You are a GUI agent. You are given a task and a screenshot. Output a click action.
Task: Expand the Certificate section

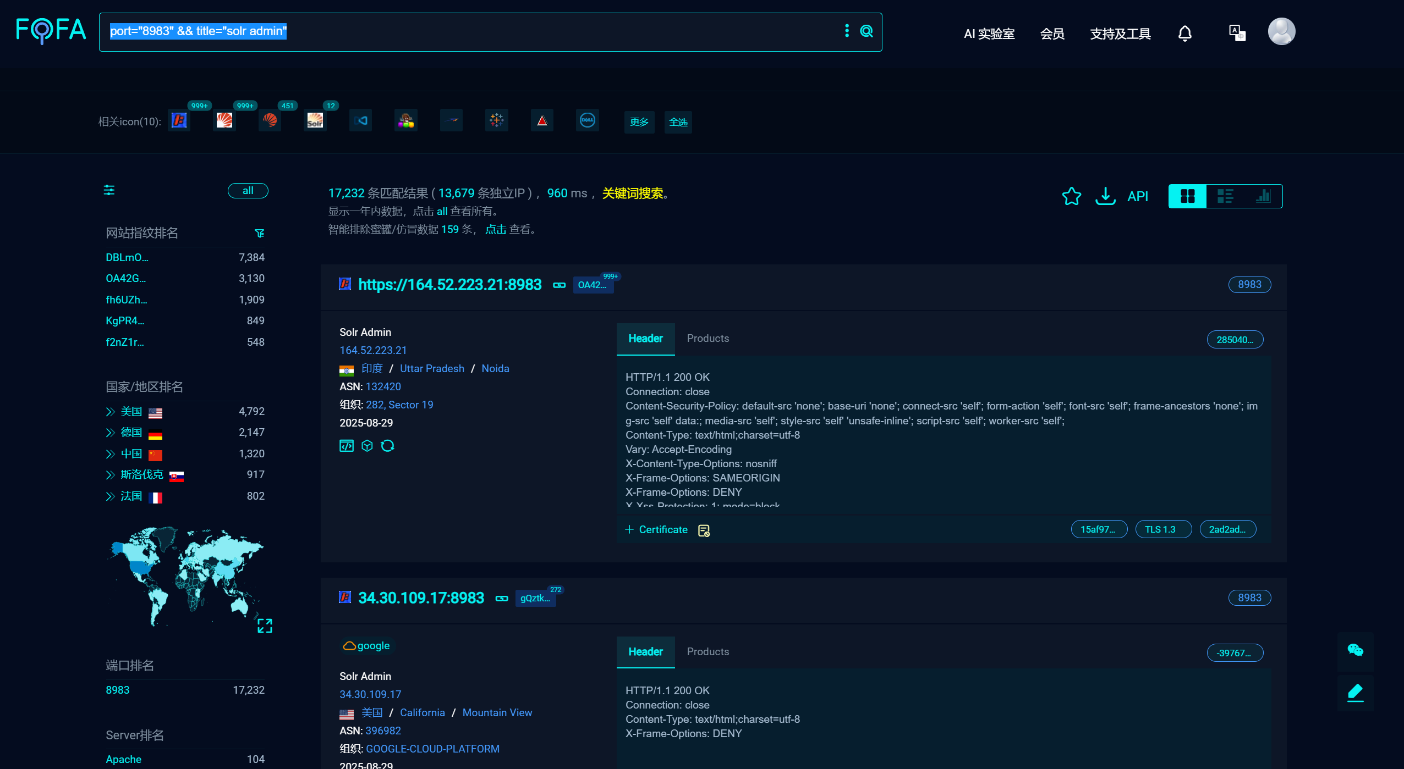click(656, 529)
